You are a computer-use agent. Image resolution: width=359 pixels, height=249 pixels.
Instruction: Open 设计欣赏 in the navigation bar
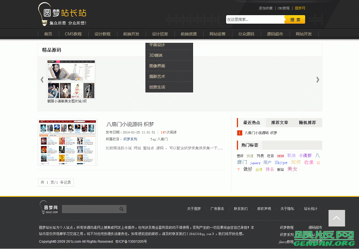tap(160, 34)
